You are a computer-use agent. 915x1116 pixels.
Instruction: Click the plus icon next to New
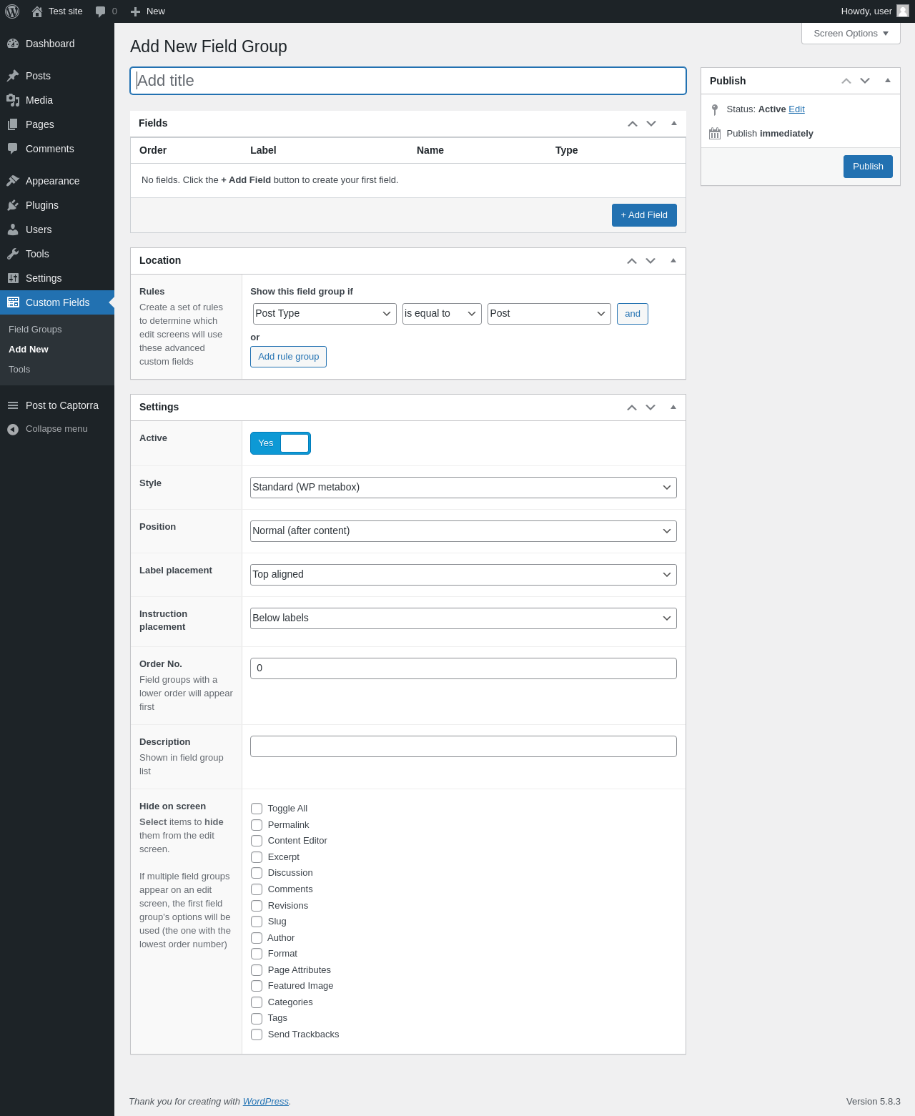point(135,11)
